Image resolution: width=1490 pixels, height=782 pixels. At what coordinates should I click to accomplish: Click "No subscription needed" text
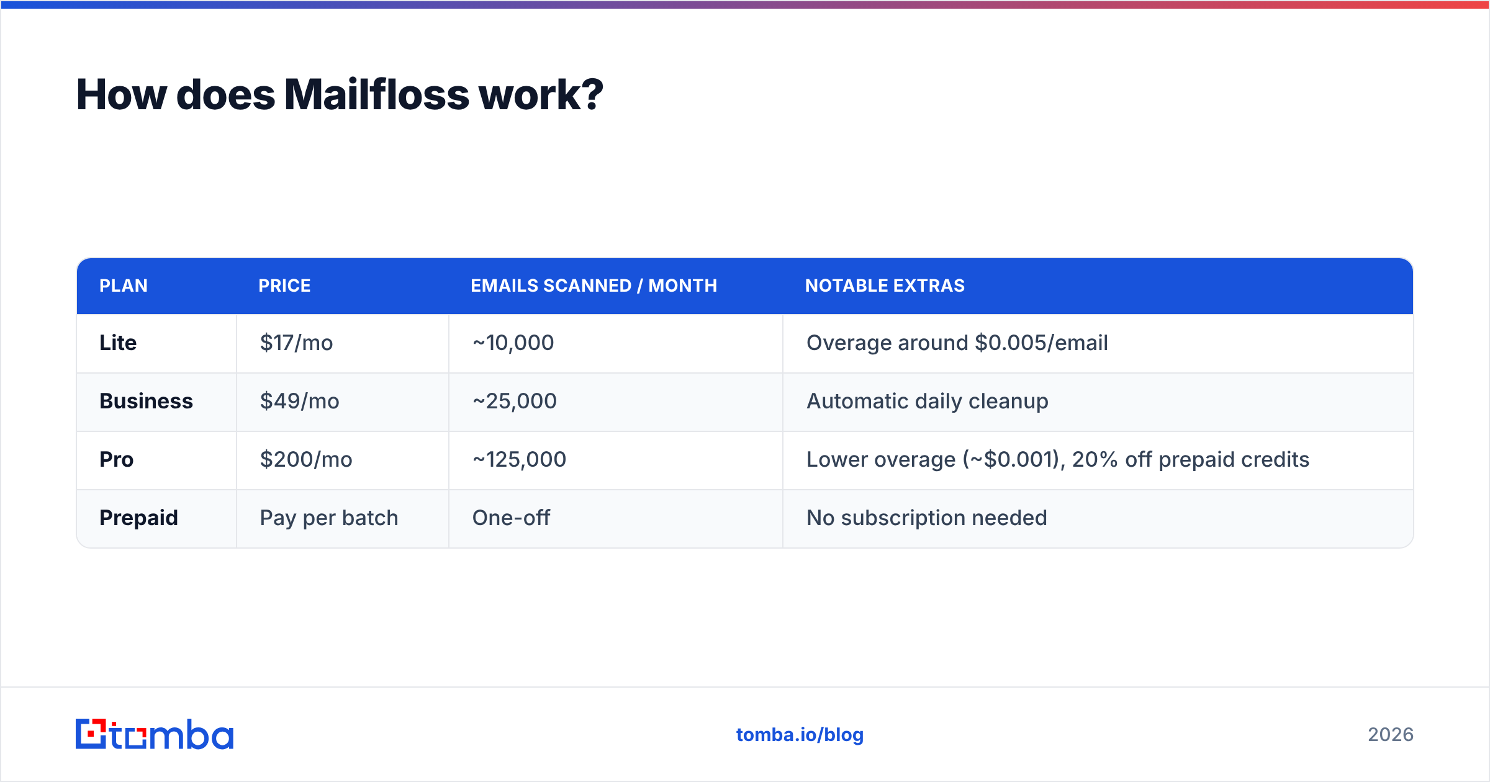click(x=926, y=518)
